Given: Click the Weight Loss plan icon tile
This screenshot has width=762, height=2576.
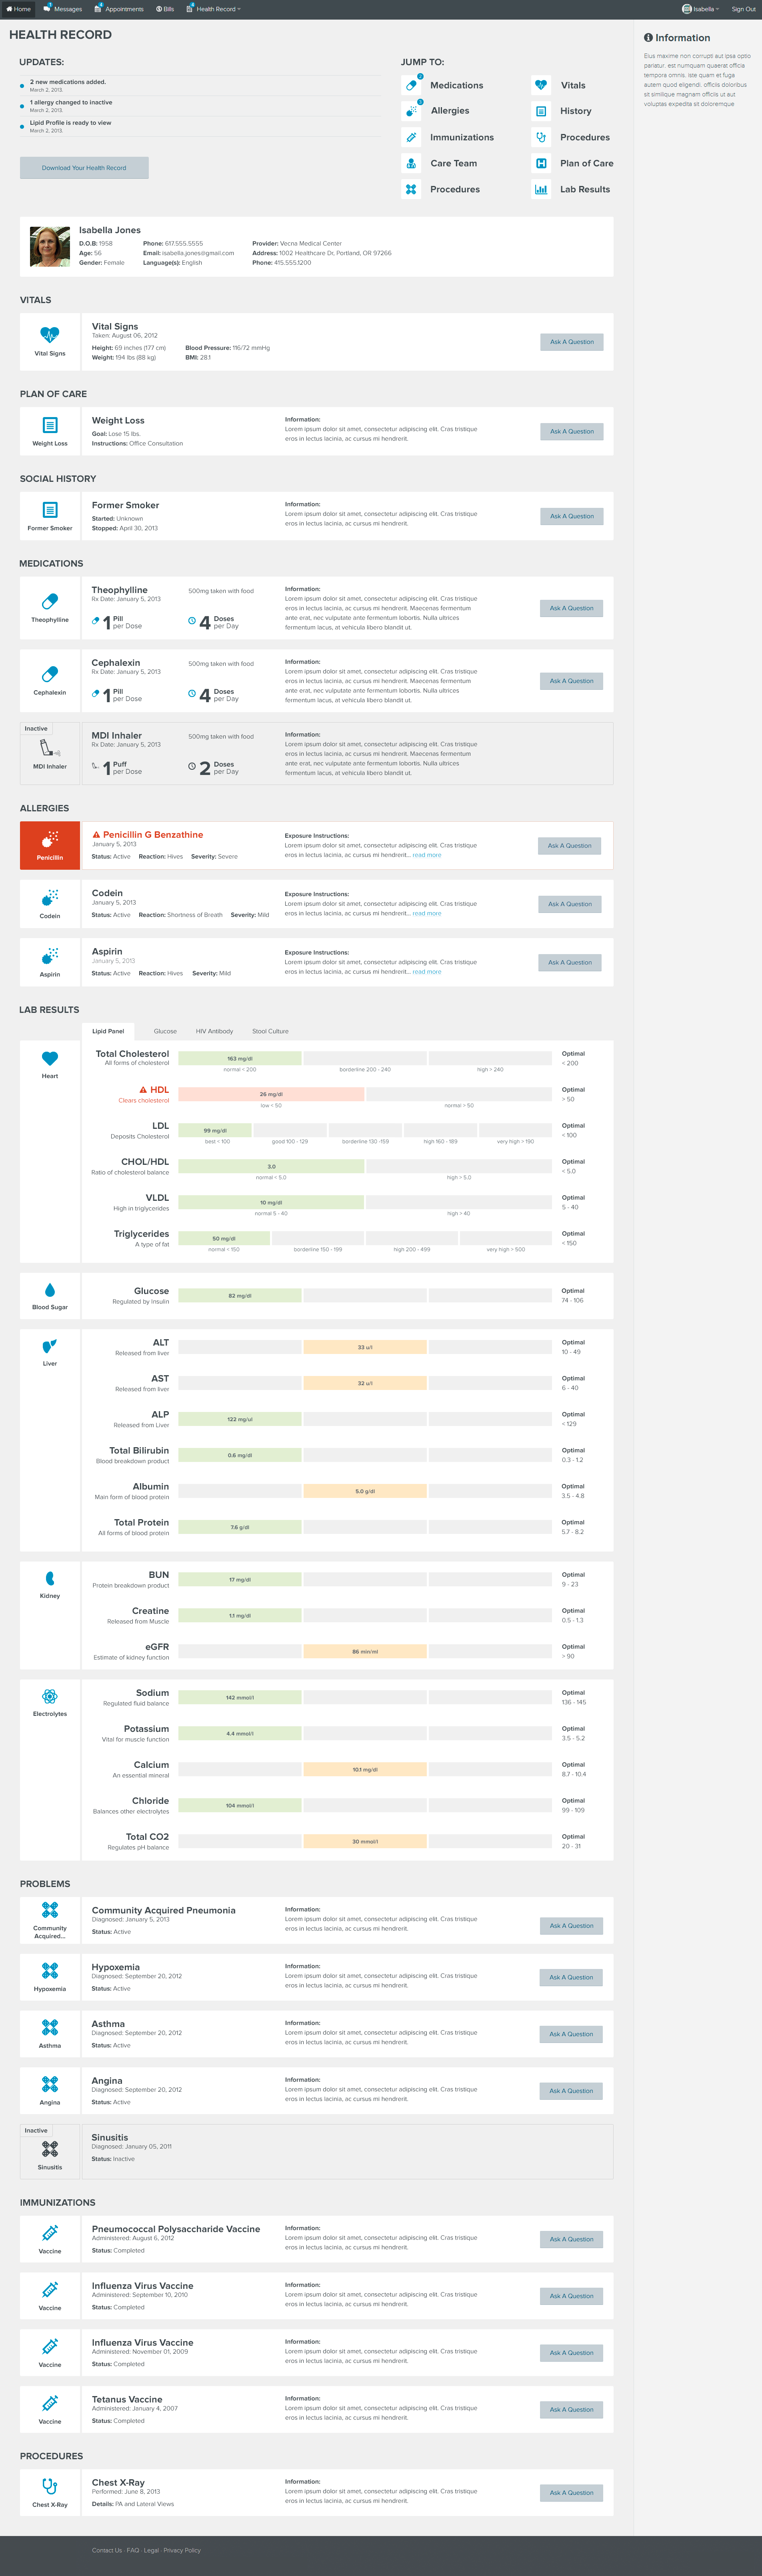Looking at the screenshot, I should pyautogui.click(x=50, y=431).
